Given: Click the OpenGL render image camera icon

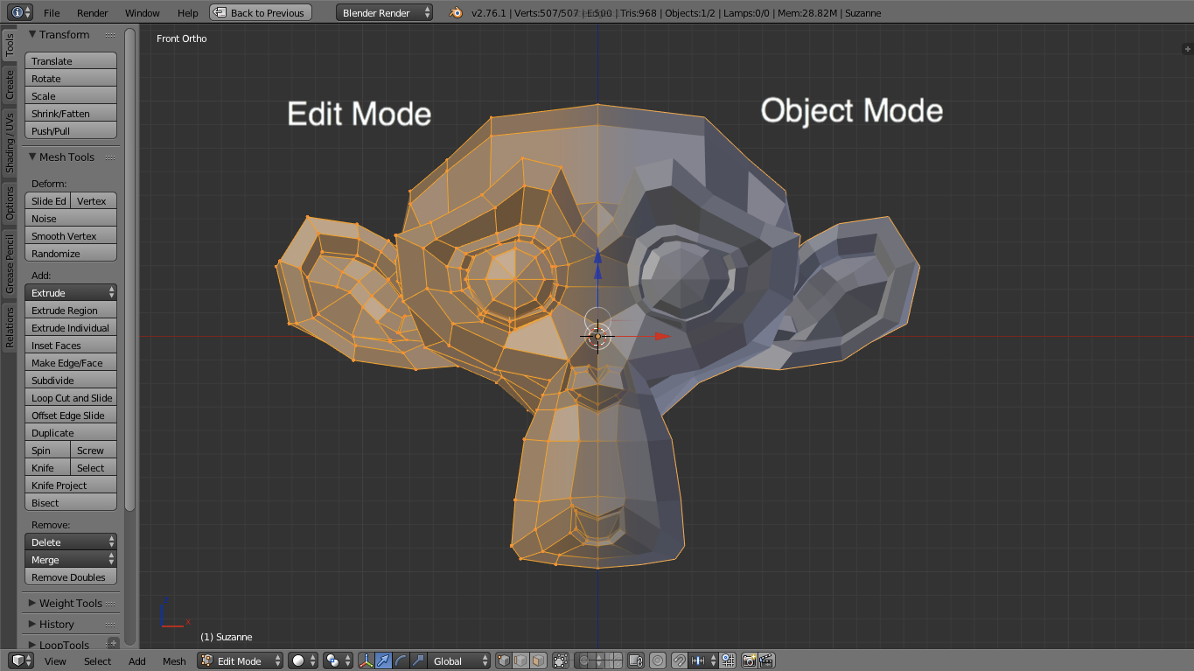Looking at the screenshot, I should point(750,661).
